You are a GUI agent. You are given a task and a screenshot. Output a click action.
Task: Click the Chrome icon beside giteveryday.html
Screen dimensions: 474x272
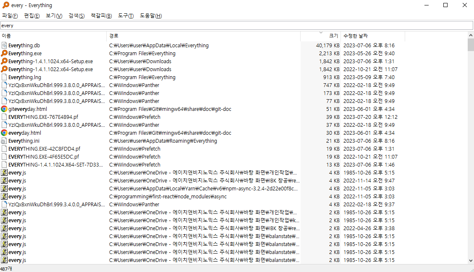click(x=4, y=109)
